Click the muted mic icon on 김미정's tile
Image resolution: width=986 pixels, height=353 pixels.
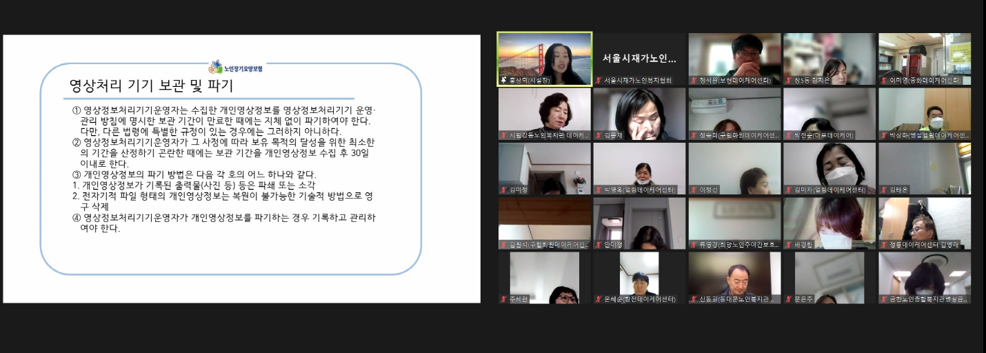coord(504,190)
